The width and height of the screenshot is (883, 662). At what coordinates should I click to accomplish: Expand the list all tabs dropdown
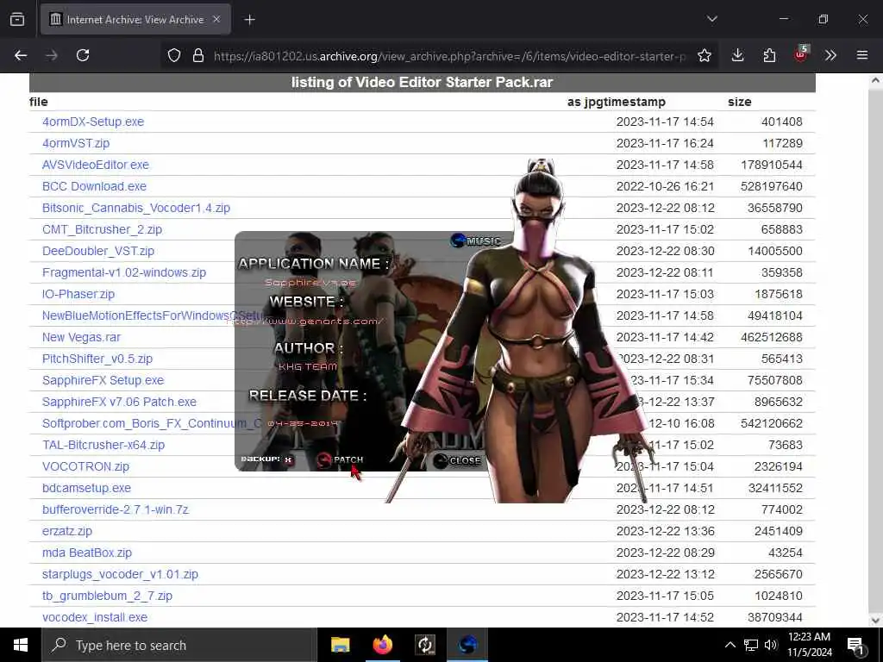711,19
